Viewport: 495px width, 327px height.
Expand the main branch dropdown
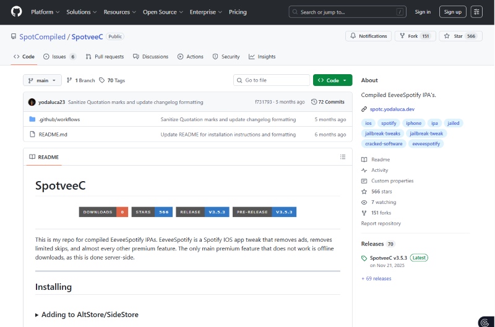pyautogui.click(x=42, y=80)
